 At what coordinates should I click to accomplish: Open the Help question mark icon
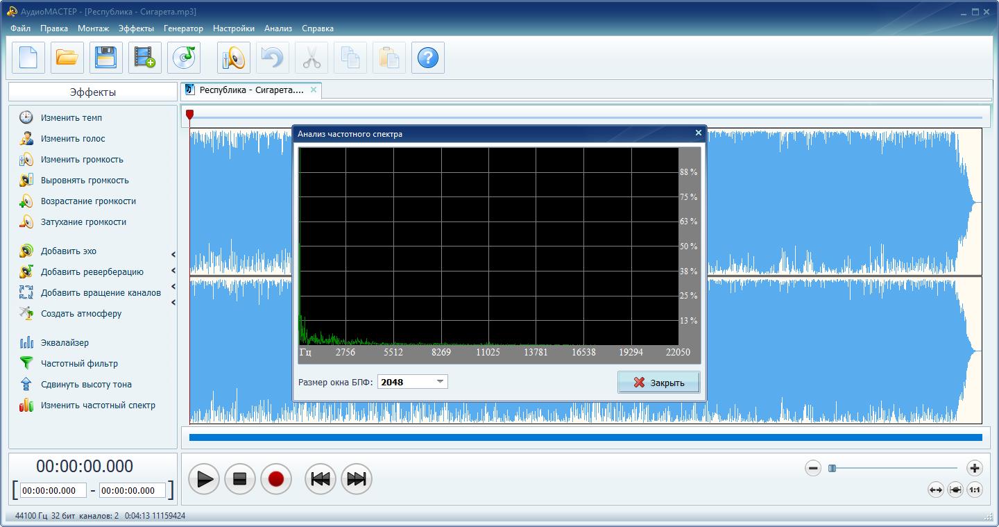click(428, 58)
